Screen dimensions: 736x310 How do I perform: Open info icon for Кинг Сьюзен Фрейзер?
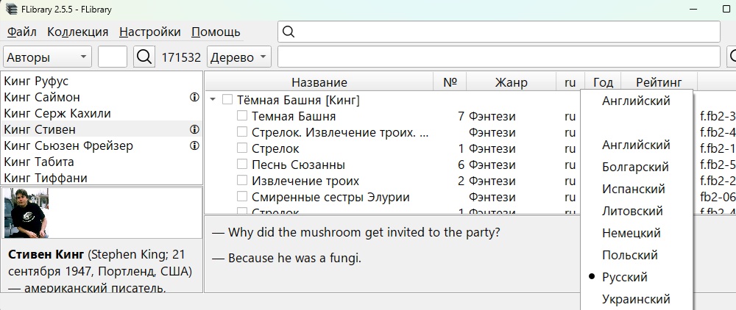tap(194, 145)
